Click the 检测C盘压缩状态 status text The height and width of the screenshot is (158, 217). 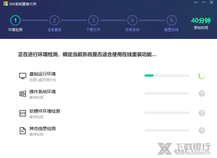pos(43,80)
